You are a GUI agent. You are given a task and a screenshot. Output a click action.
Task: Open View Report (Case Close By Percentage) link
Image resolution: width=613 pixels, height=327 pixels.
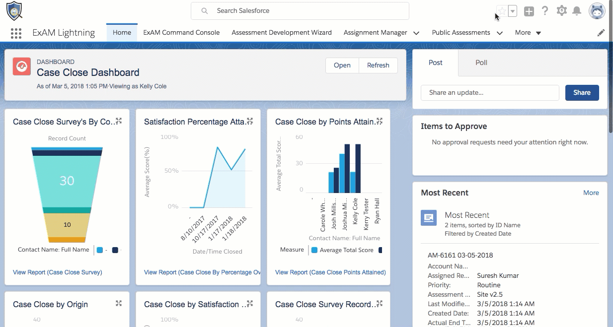202,272
